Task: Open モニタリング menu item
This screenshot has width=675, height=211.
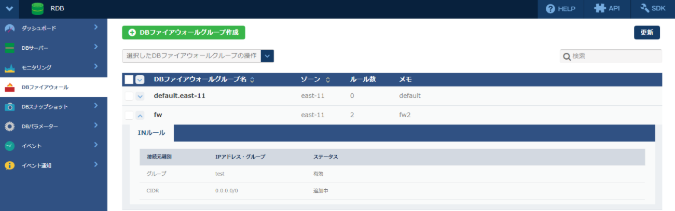Action: pyautogui.click(x=53, y=67)
